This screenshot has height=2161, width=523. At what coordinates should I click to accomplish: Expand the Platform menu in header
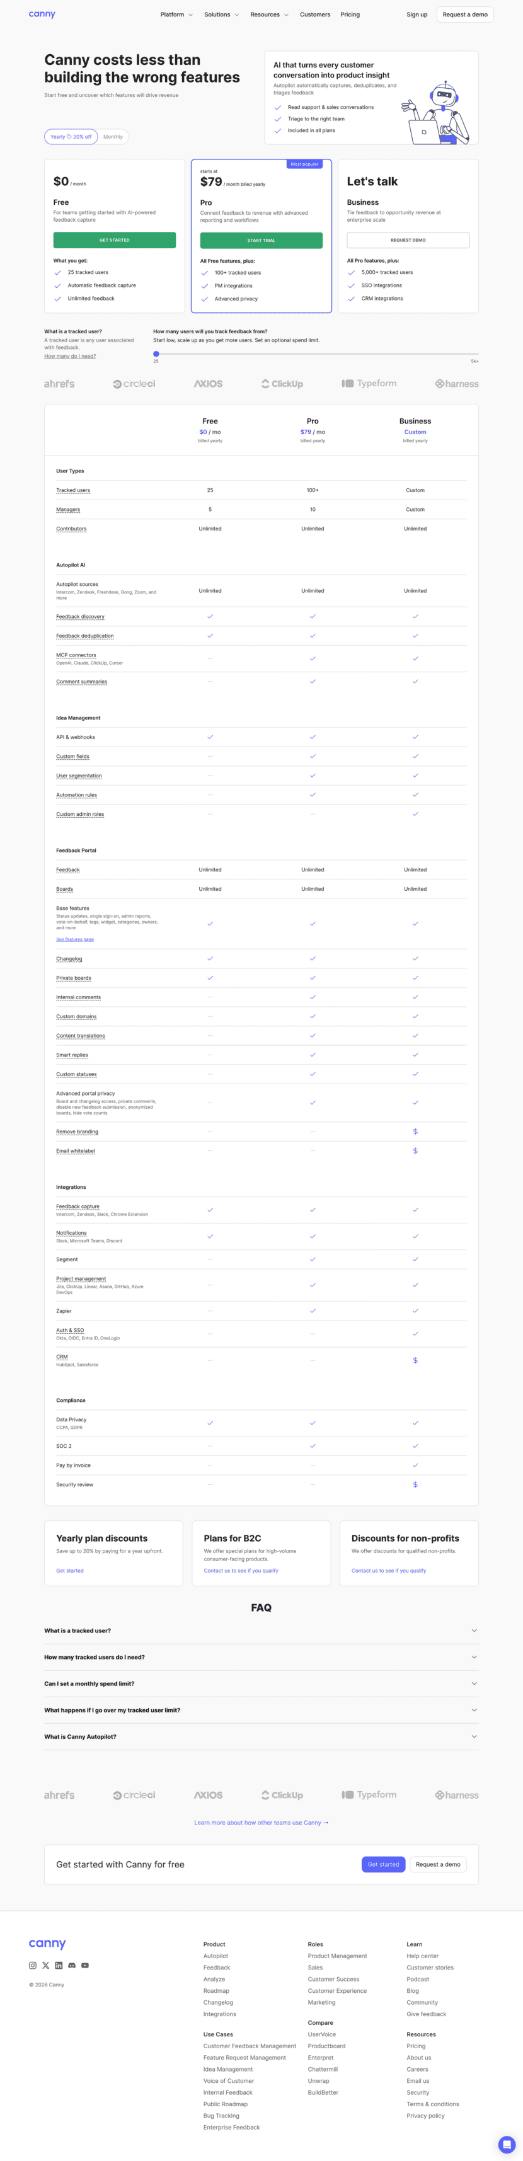176,14
